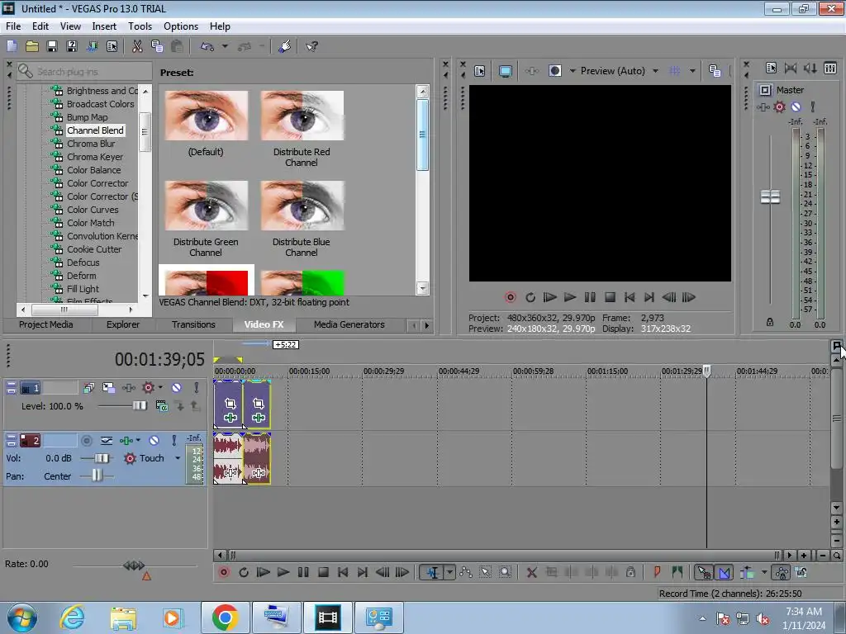
Task: Solo audio track 2
Action: (173, 441)
